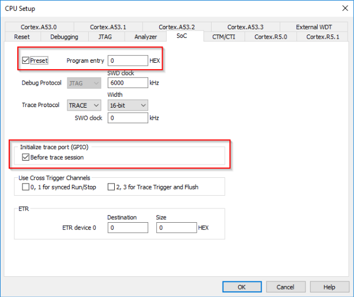
Task: Click the Cancel button
Action: tap(285, 287)
